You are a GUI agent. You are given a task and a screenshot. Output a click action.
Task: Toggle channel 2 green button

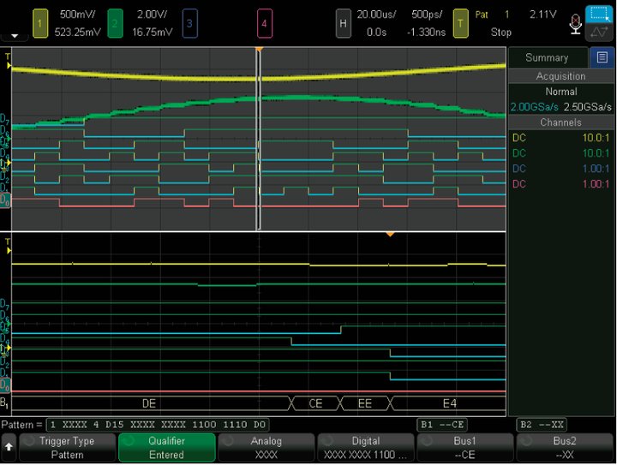pyautogui.click(x=115, y=24)
